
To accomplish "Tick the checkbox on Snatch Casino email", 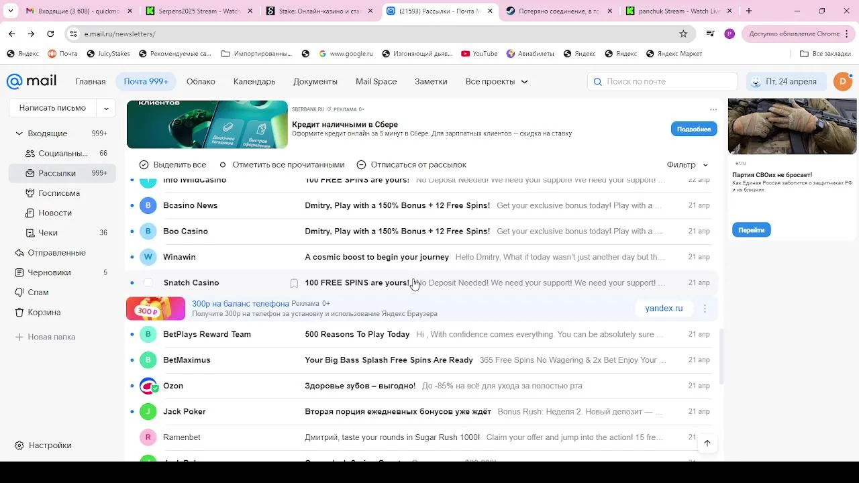I will coord(148,283).
